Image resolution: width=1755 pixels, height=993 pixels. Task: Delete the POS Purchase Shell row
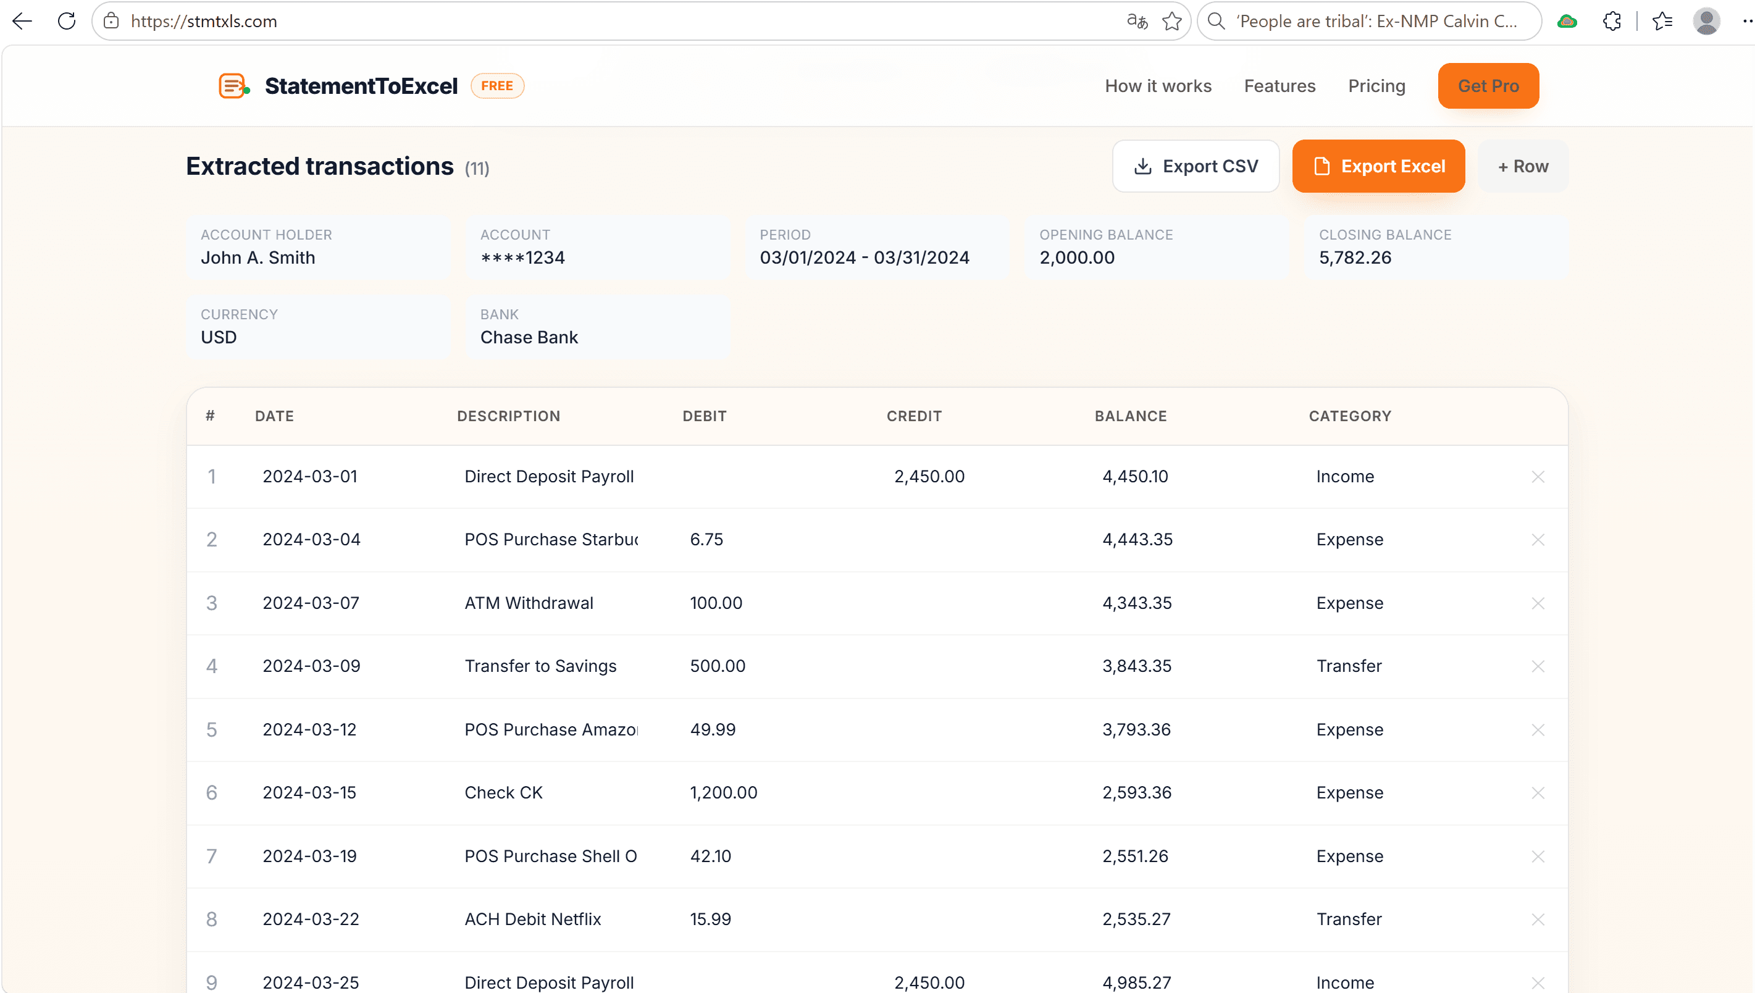pyautogui.click(x=1538, y=856)
